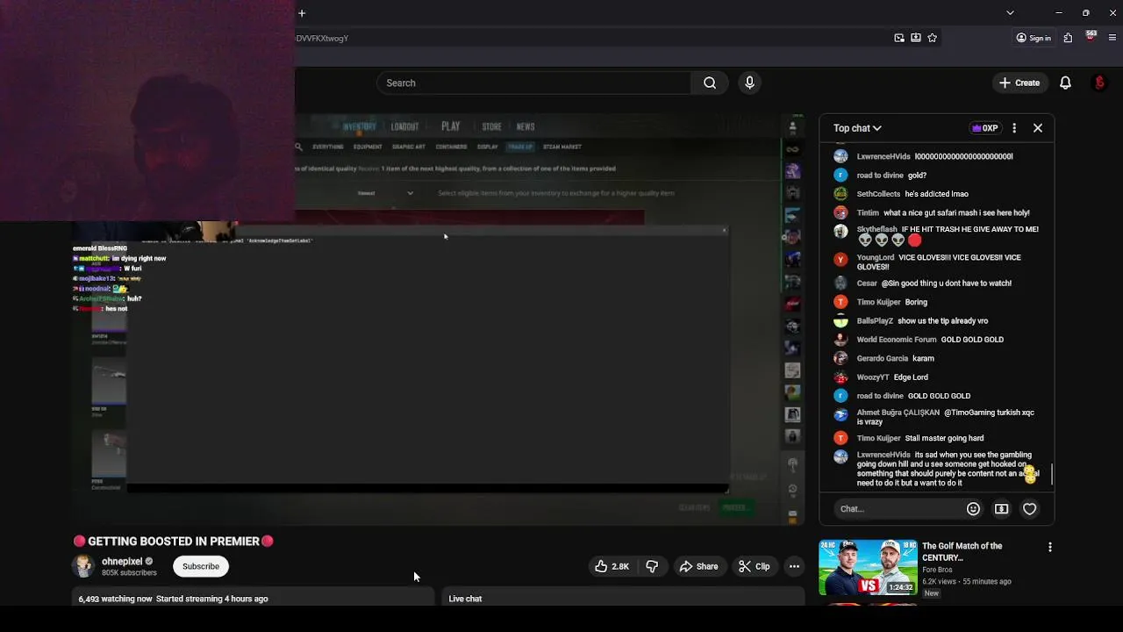The height and width of the screenshot is (632, 1123).
Task: Click the live chat scrollbar
Action: point(1051,475)
